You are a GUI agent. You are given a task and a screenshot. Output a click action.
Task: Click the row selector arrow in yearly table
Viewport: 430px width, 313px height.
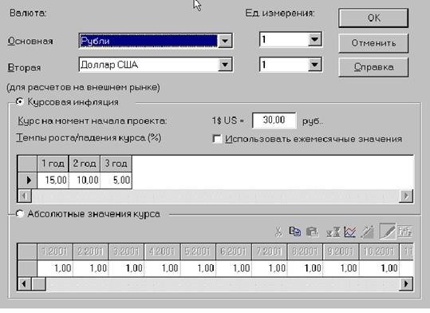(x=27, y=180)
